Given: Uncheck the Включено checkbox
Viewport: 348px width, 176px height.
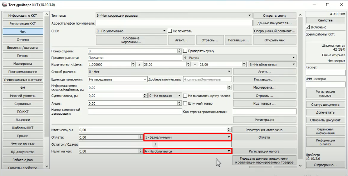Looking at the screenshot, I should pyautogui.click(x=308, y=27).
